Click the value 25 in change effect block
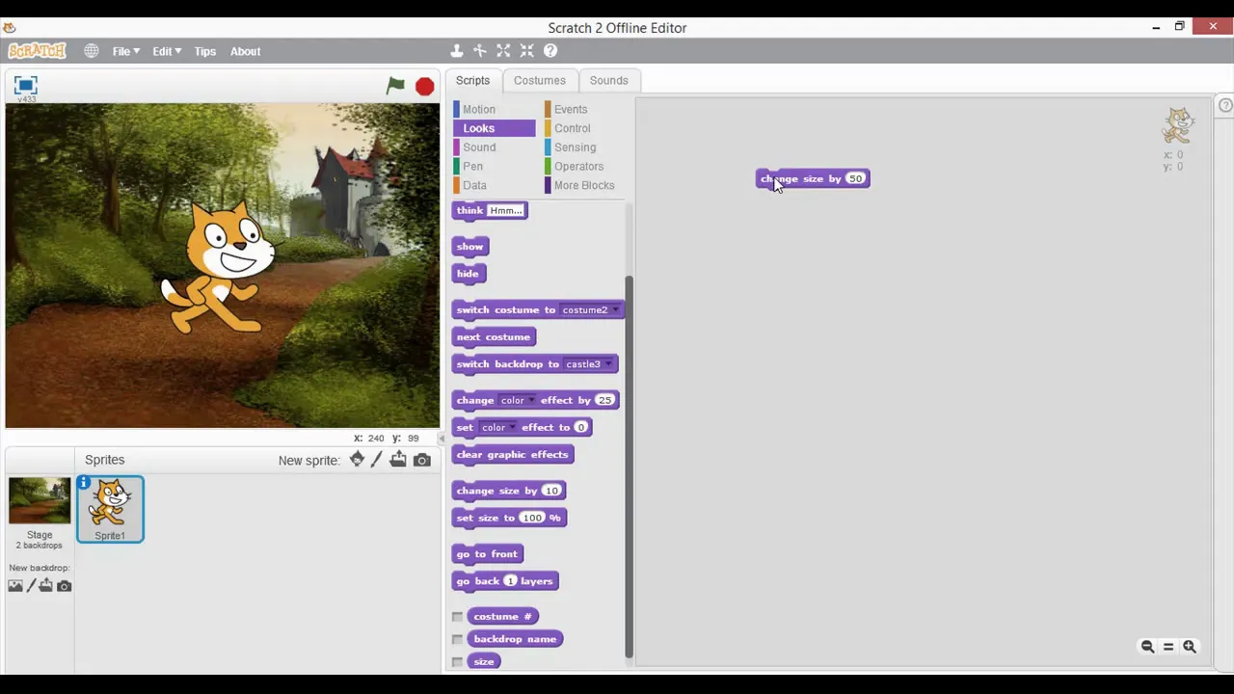The width and height of the screenshot is (1234, 694). (x=604, y=400)
